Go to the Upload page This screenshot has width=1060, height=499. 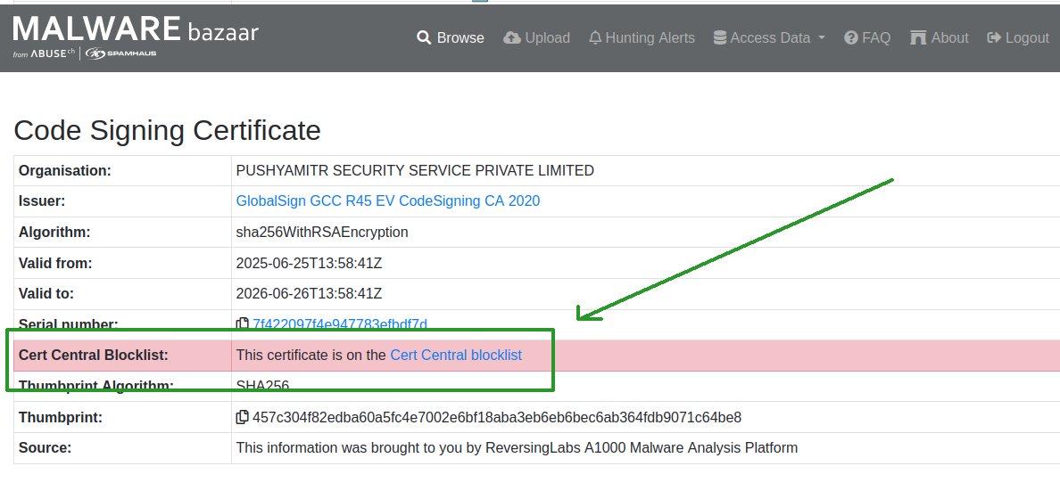(x=537, y=37)
